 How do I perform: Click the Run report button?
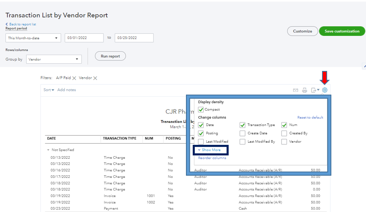tap(110, 56)
